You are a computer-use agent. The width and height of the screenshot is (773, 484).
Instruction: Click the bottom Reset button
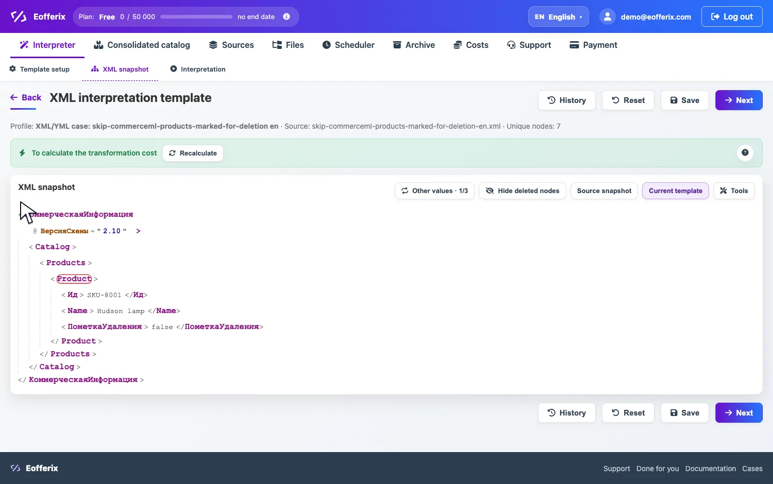(628, 413)
